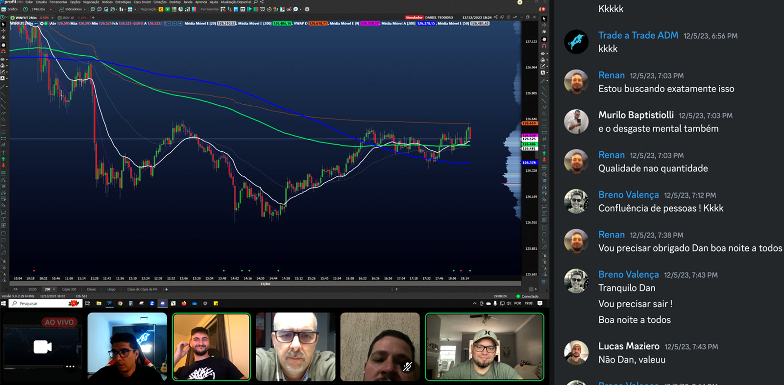Click the bar chart icon in Negociação toolbar

pyautogui.click(x=187, y=9)
